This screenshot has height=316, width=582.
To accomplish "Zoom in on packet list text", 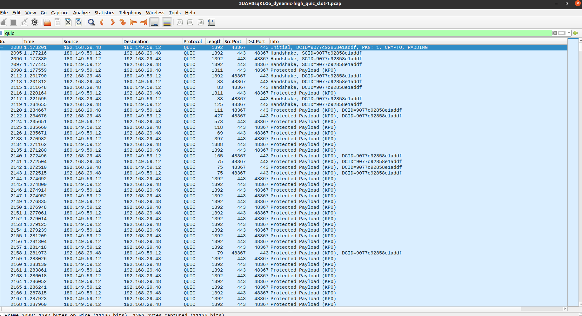I will tap(180, 22).
